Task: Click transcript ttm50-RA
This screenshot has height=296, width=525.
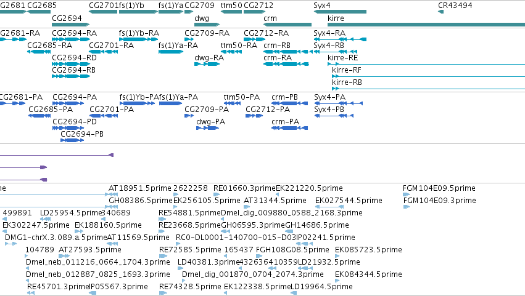Action: [239, 46]
